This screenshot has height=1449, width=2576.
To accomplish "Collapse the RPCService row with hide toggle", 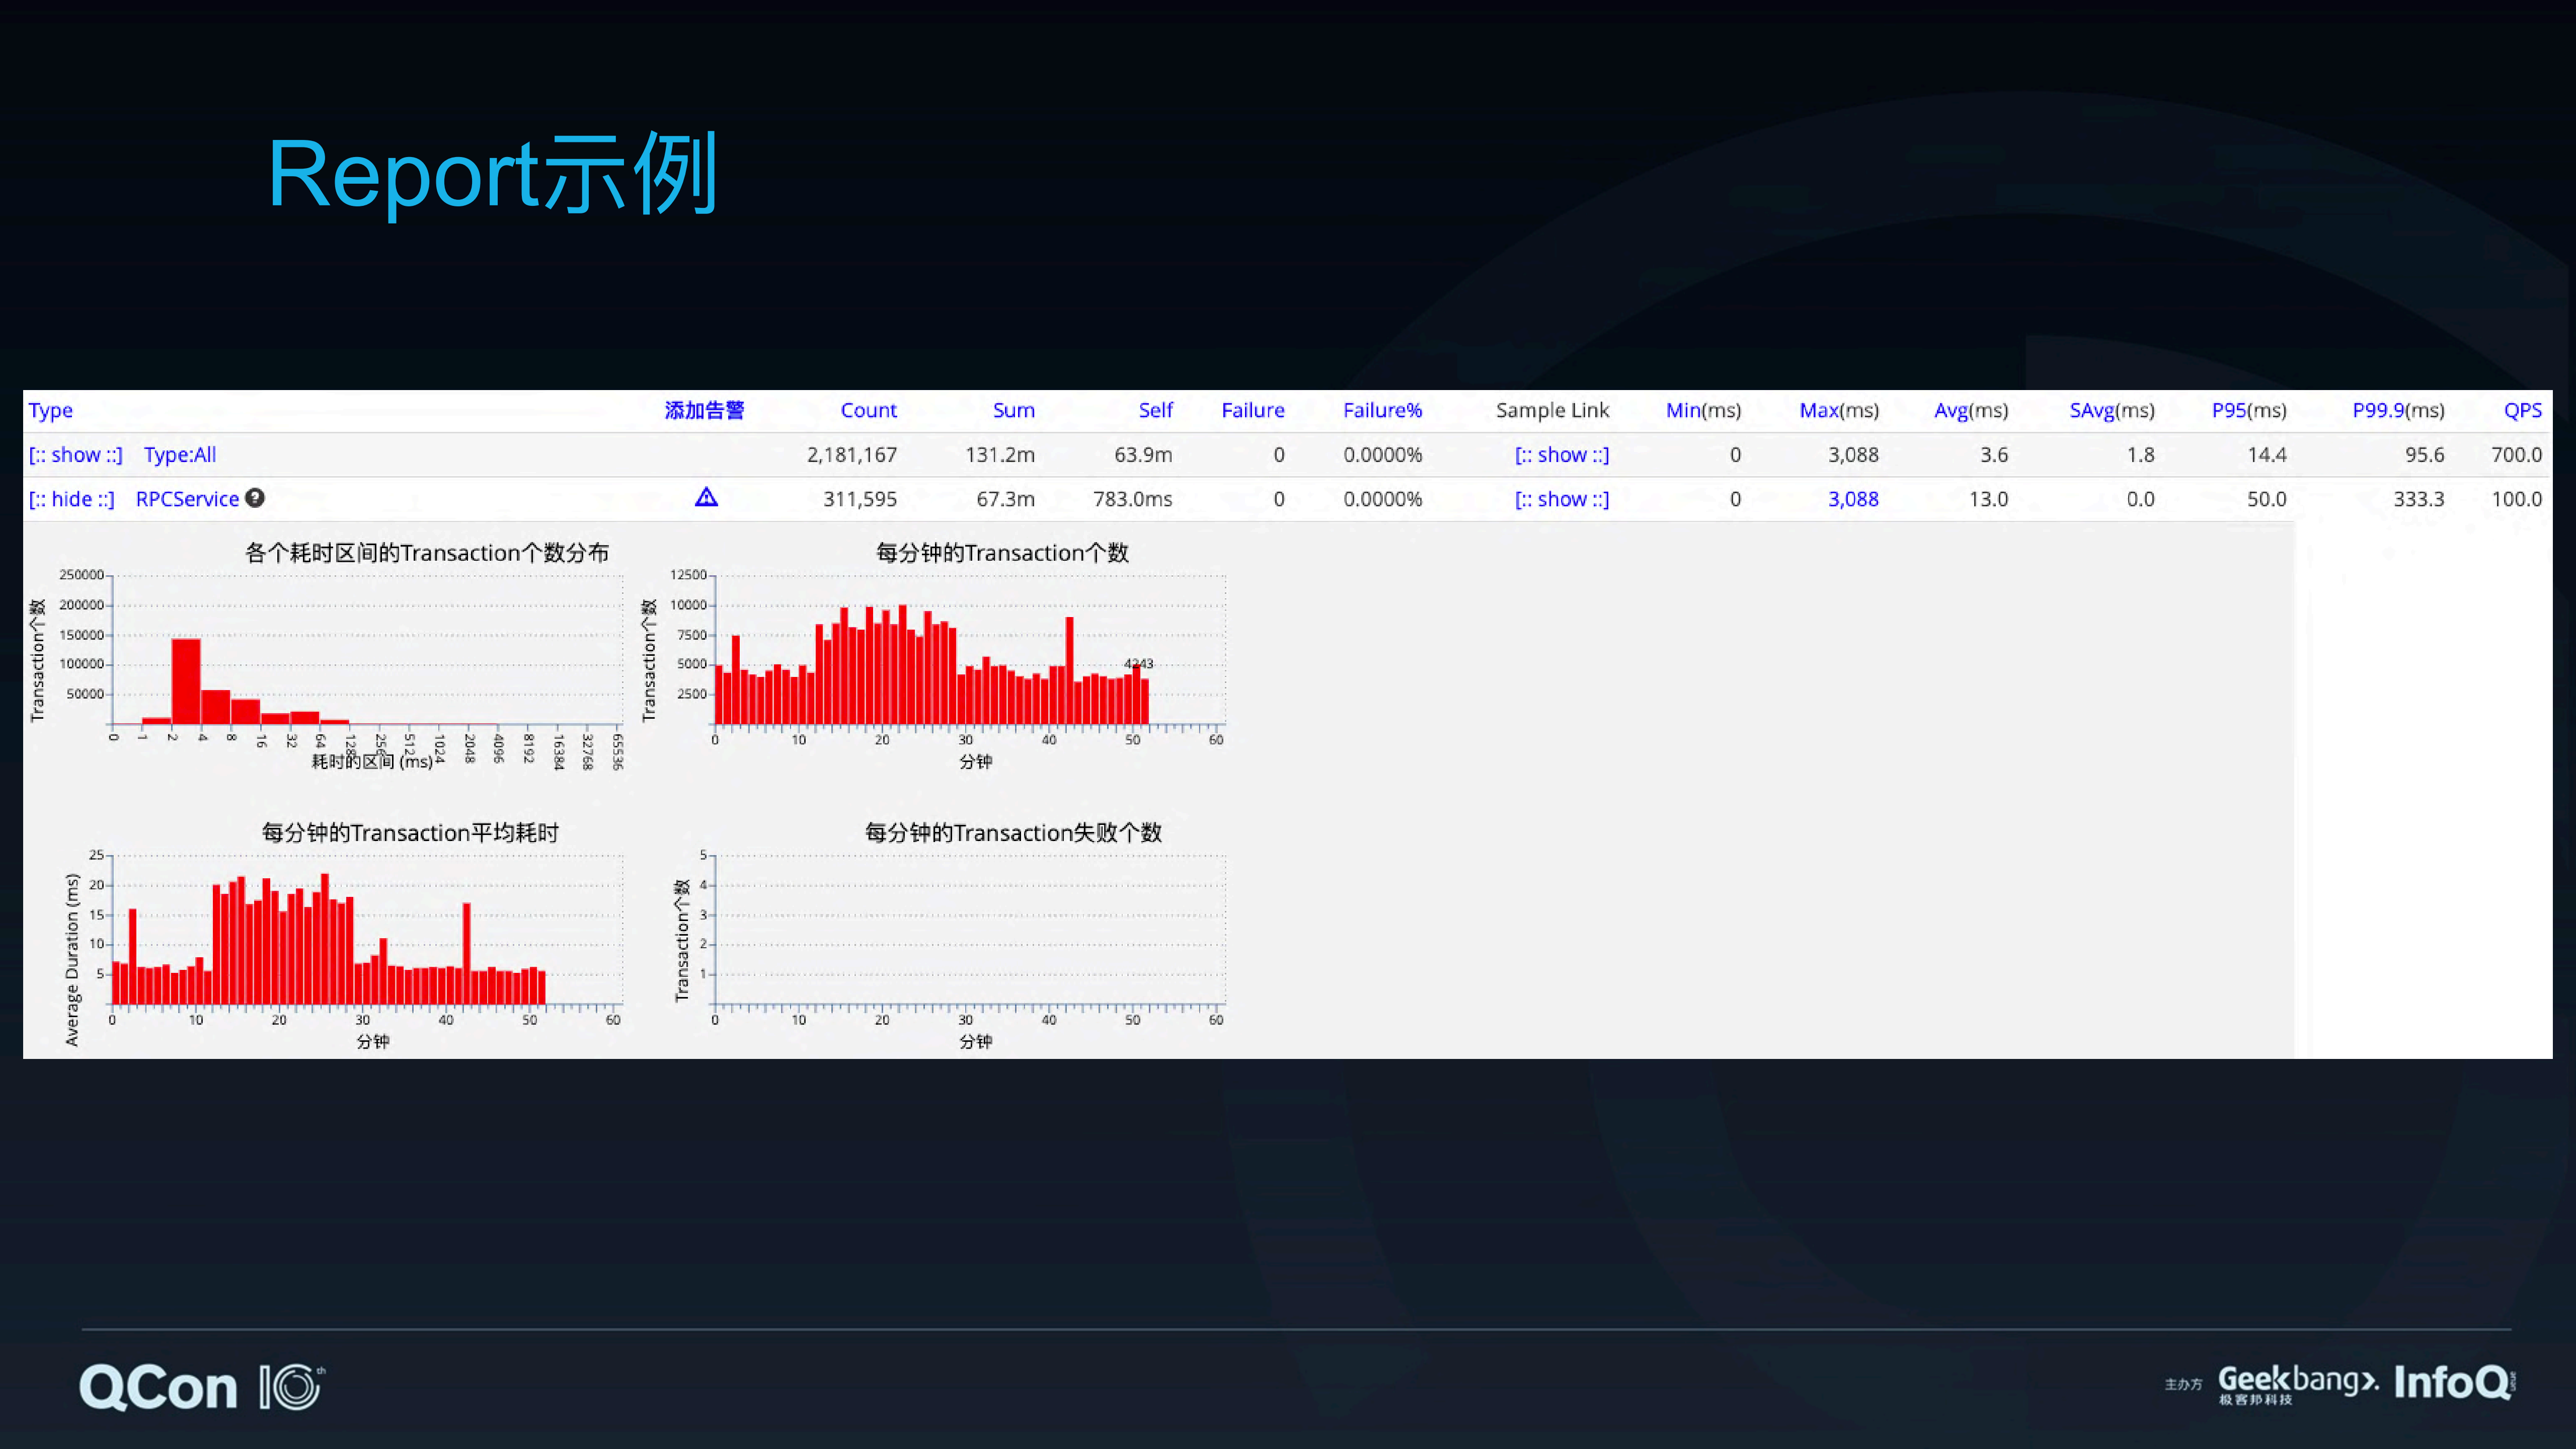I will [71, 498].
